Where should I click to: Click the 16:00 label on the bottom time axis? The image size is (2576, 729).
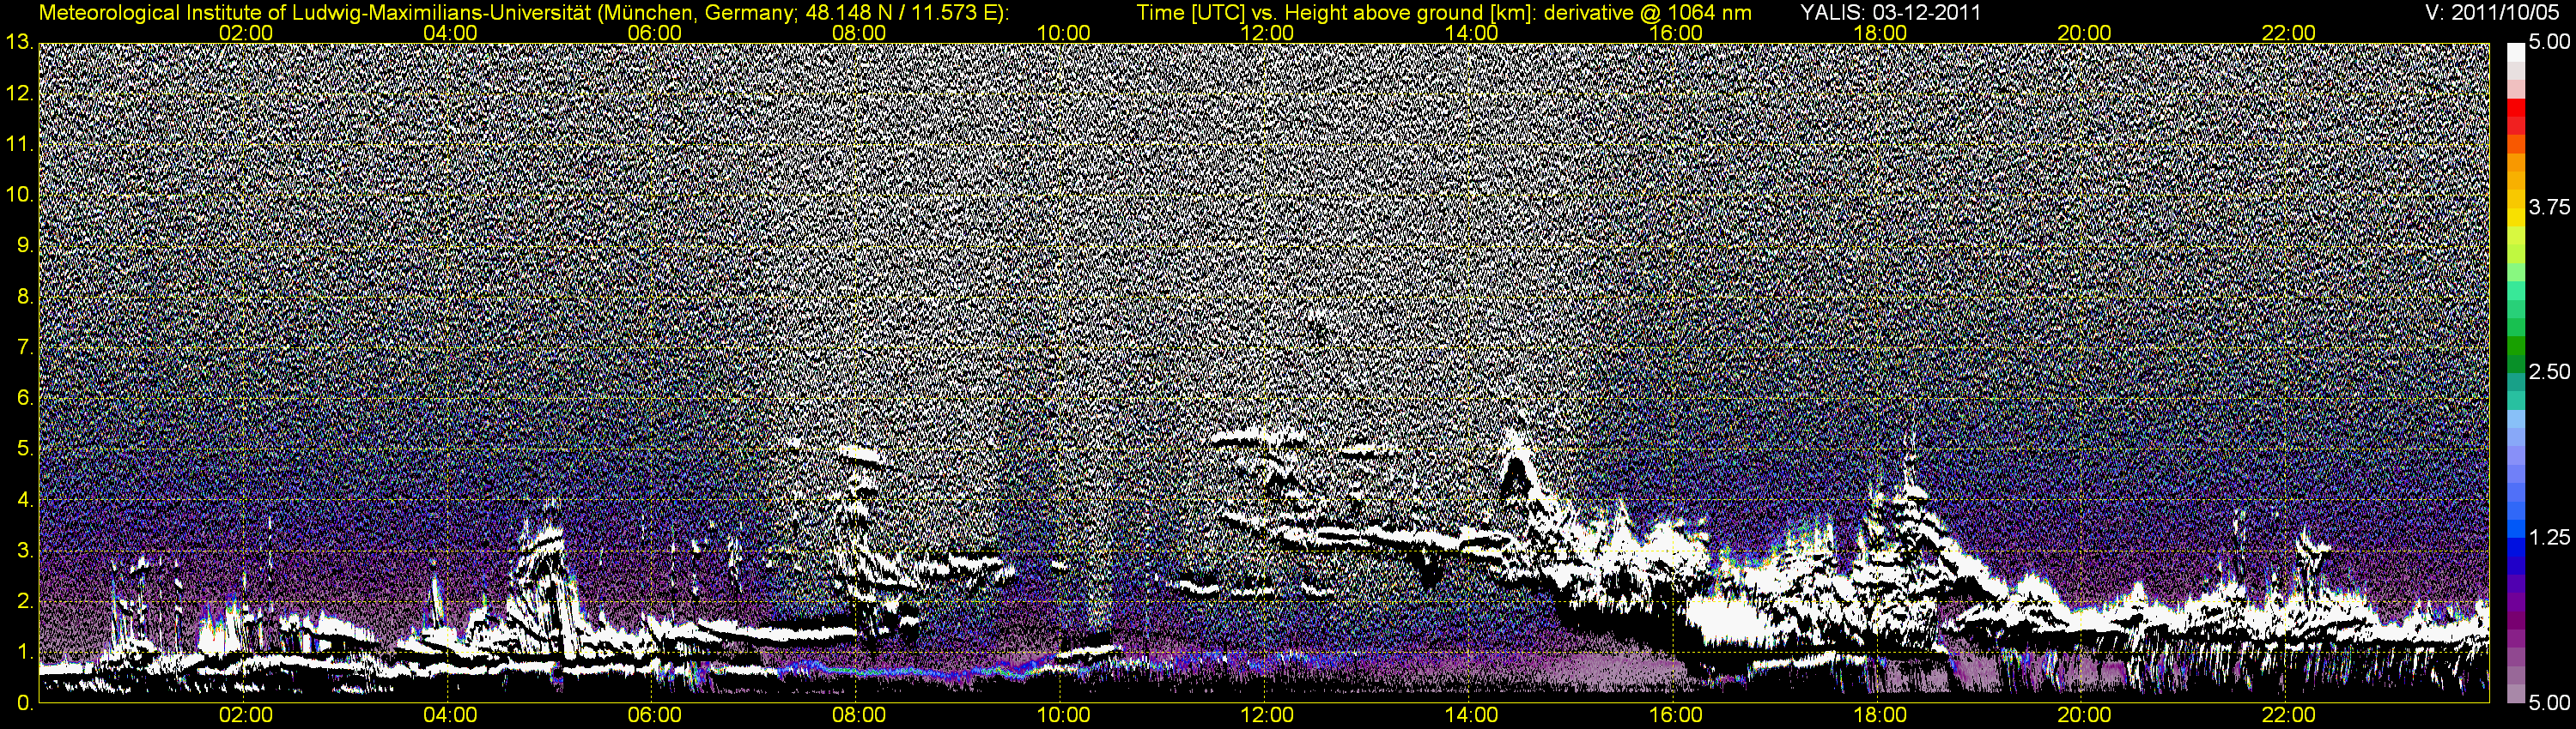tap(1676, 715)
